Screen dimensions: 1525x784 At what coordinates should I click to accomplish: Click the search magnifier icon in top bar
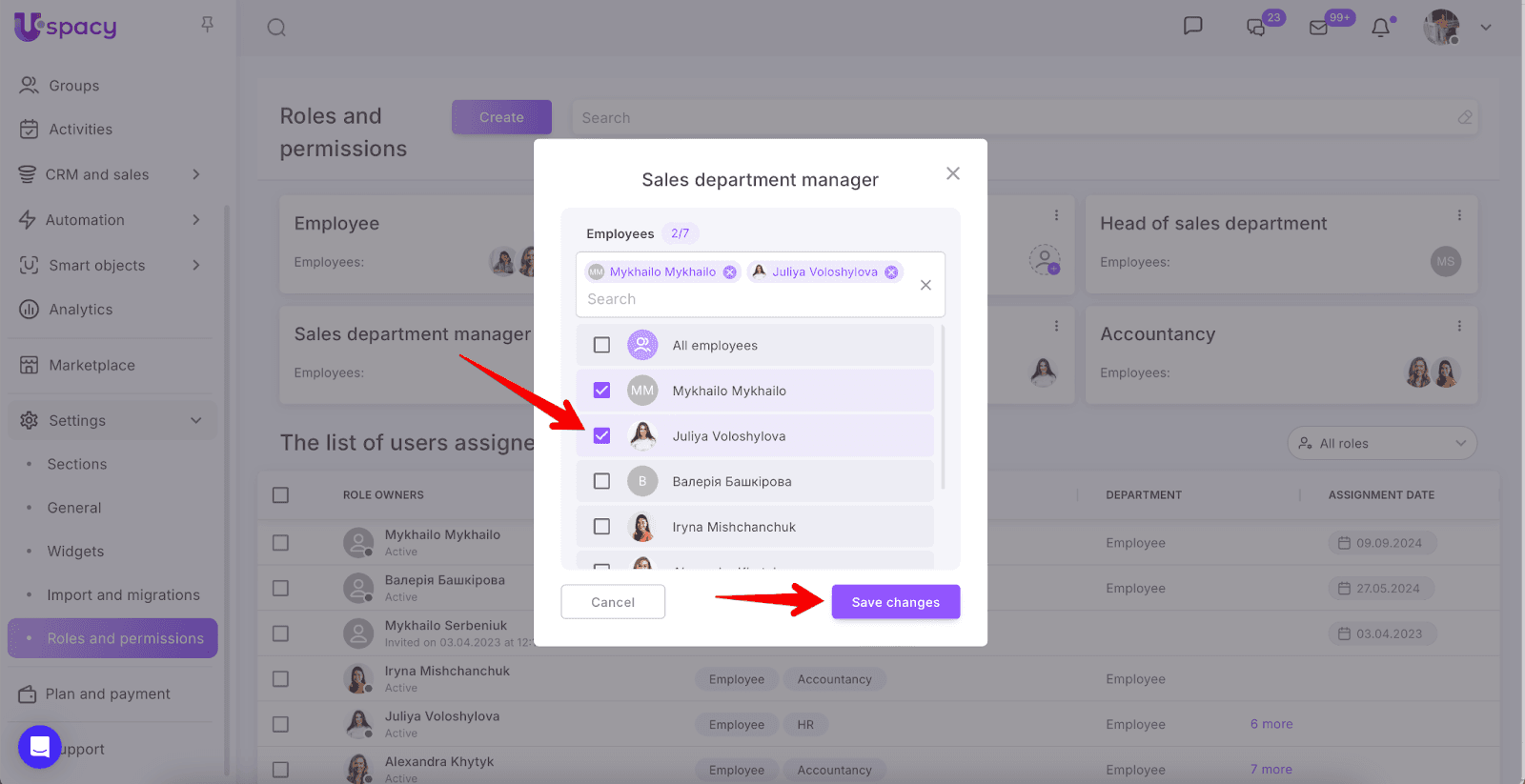(276, 28)
